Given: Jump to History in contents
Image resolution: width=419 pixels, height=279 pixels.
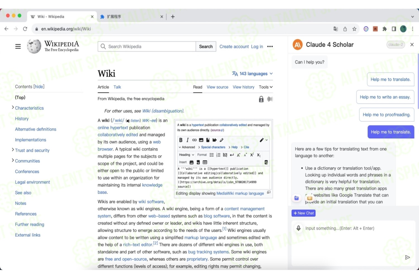Looking at the screenshot, I should (22, 119).
